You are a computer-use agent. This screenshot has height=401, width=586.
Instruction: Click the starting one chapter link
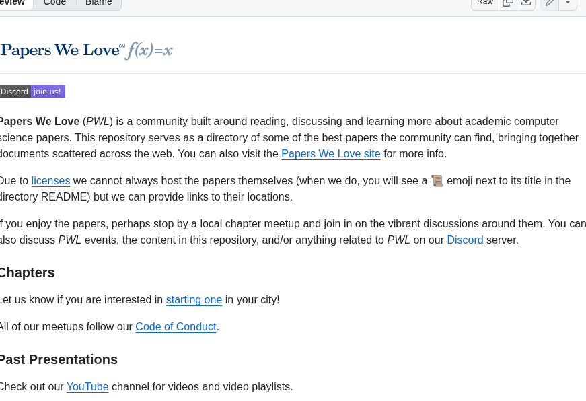(194, 300)
